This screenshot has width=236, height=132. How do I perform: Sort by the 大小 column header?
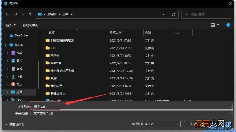177,32
